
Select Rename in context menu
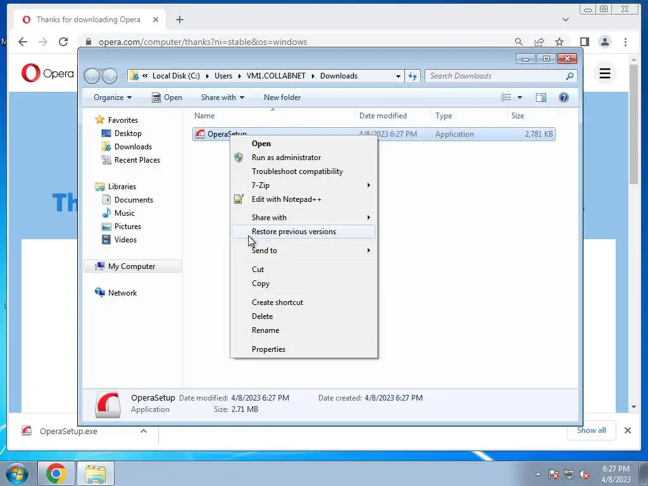coord(304,330)
